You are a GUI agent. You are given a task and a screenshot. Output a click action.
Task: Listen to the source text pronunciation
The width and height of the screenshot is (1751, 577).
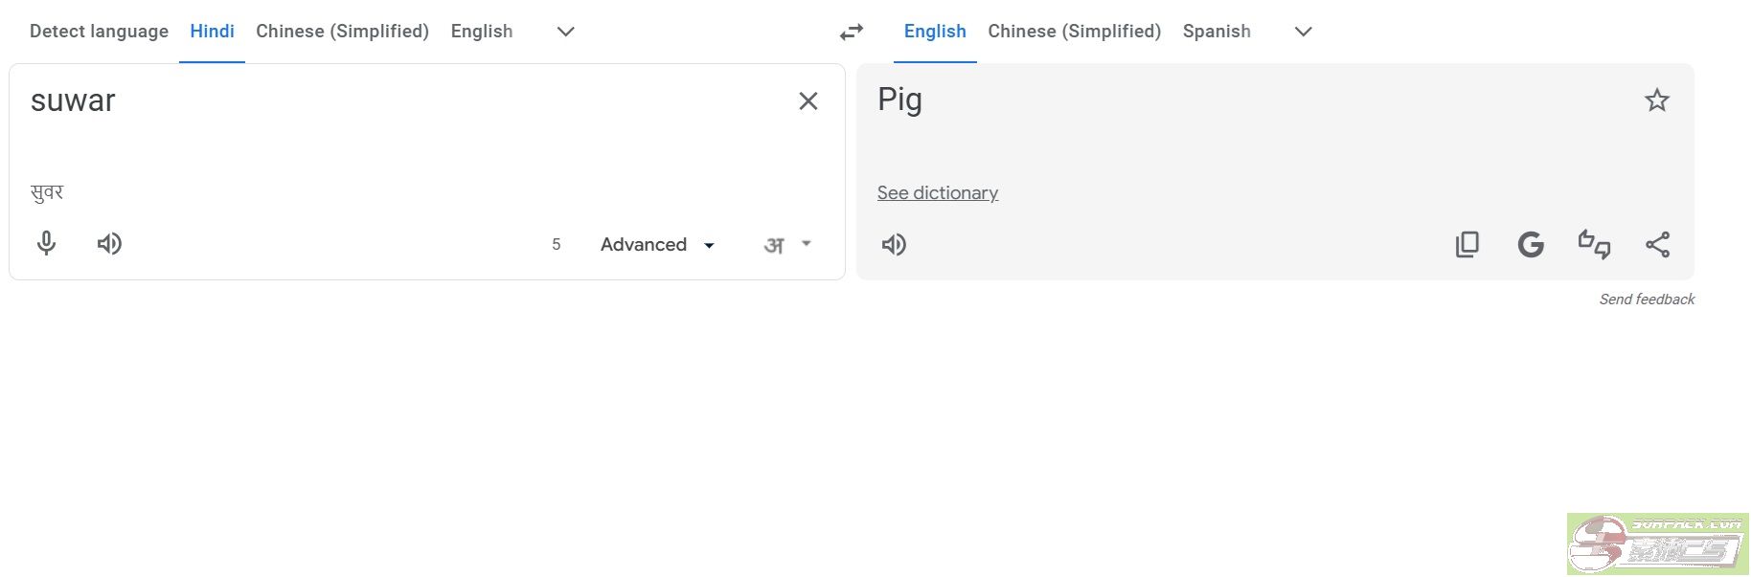[109, 244]
